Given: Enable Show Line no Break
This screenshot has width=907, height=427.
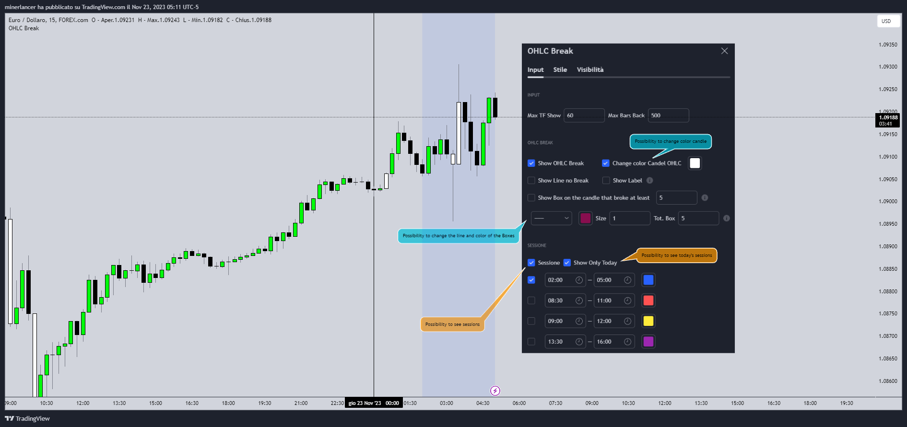Looking at the screenshot, I should coord(531,180).
